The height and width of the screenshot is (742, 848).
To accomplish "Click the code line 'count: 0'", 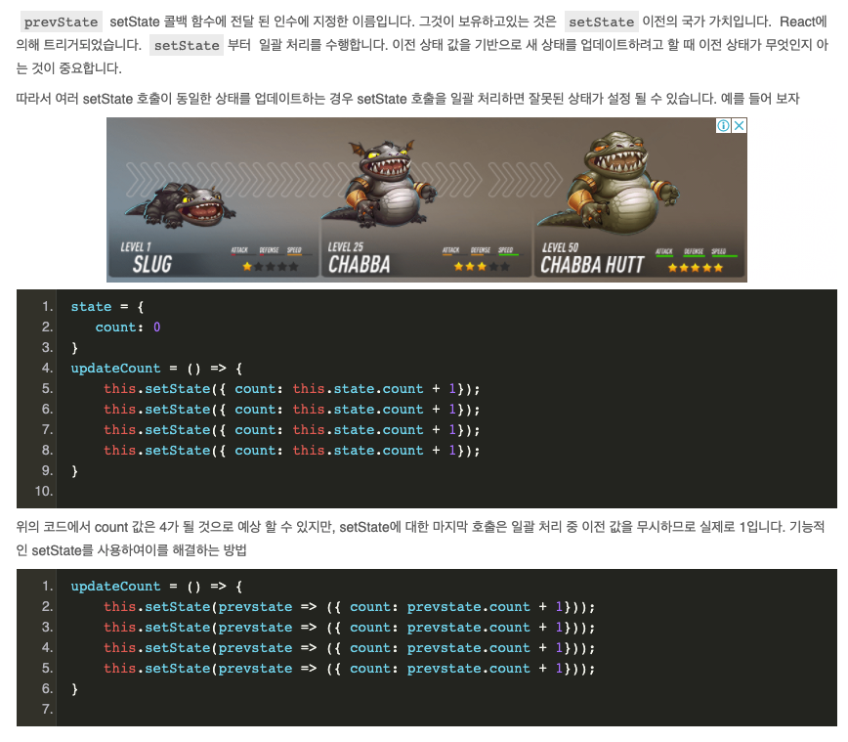I will 128,327.
